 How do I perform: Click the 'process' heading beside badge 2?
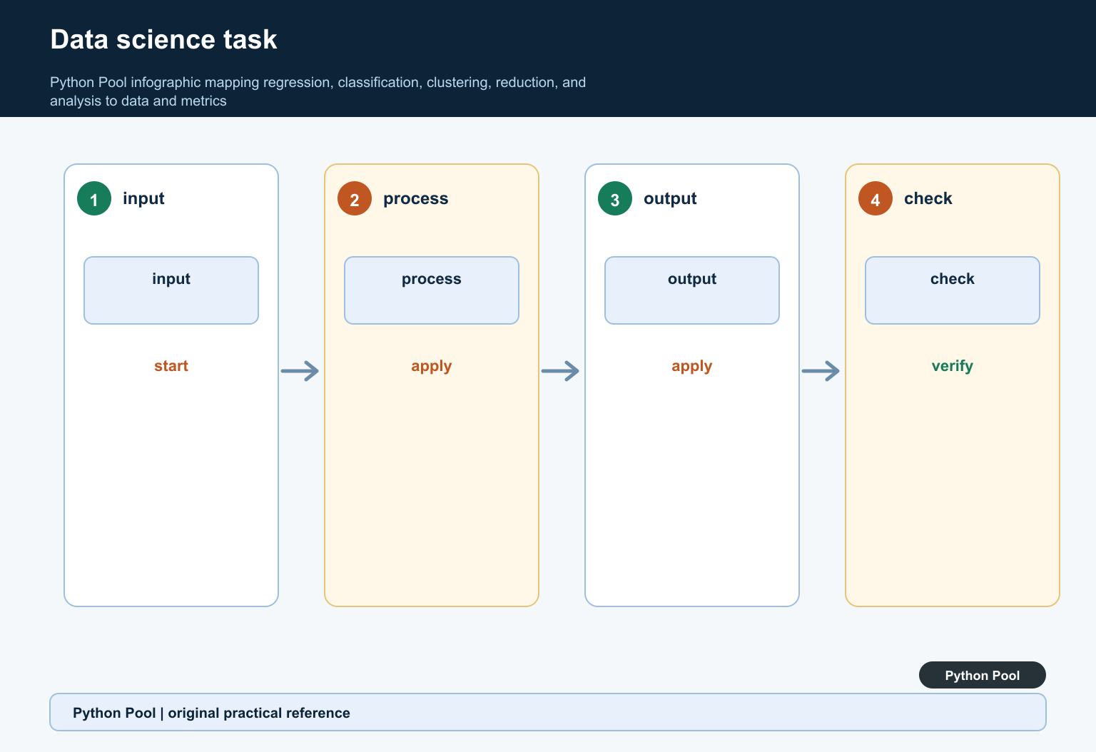point(416,199)
